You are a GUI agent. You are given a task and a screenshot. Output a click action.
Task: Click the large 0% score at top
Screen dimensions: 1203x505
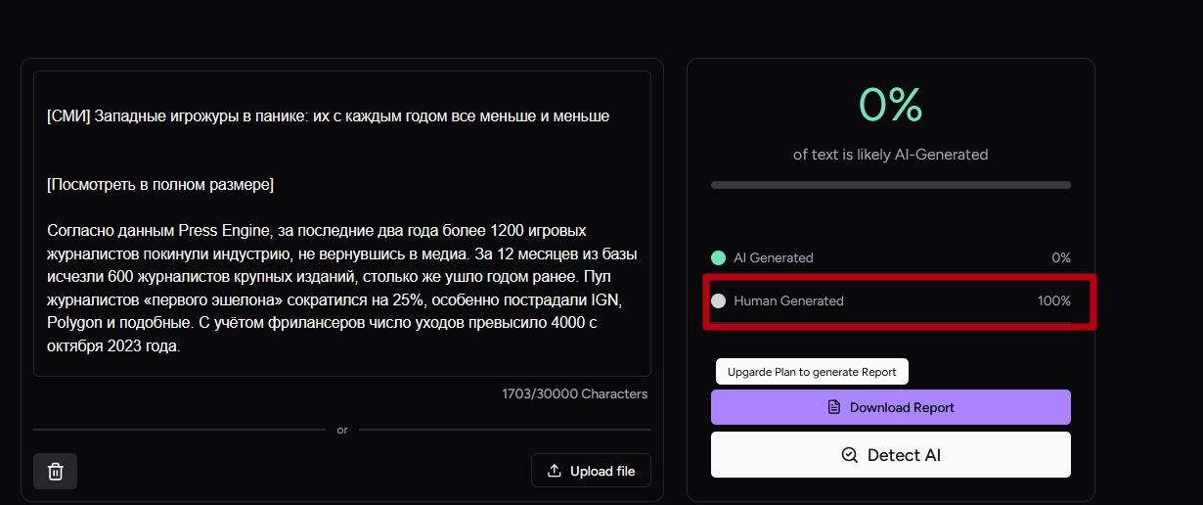click(x=890, y=105)
